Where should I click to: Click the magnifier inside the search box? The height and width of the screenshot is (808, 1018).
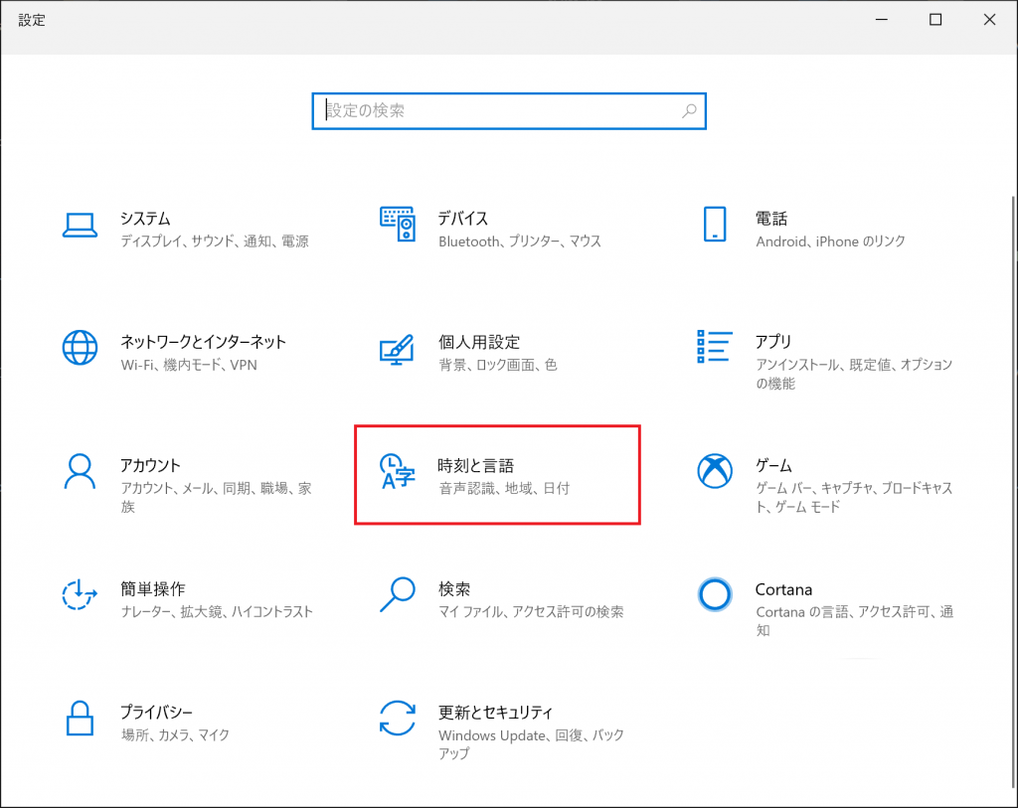click(688, 111)
